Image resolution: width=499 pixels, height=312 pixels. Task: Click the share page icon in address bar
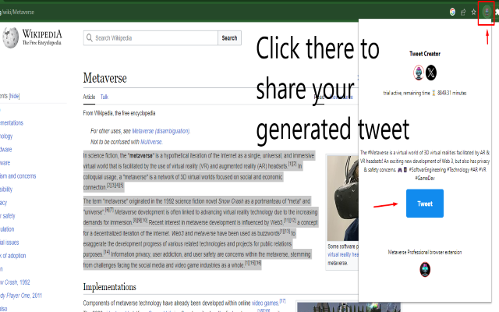coord(463,12)
